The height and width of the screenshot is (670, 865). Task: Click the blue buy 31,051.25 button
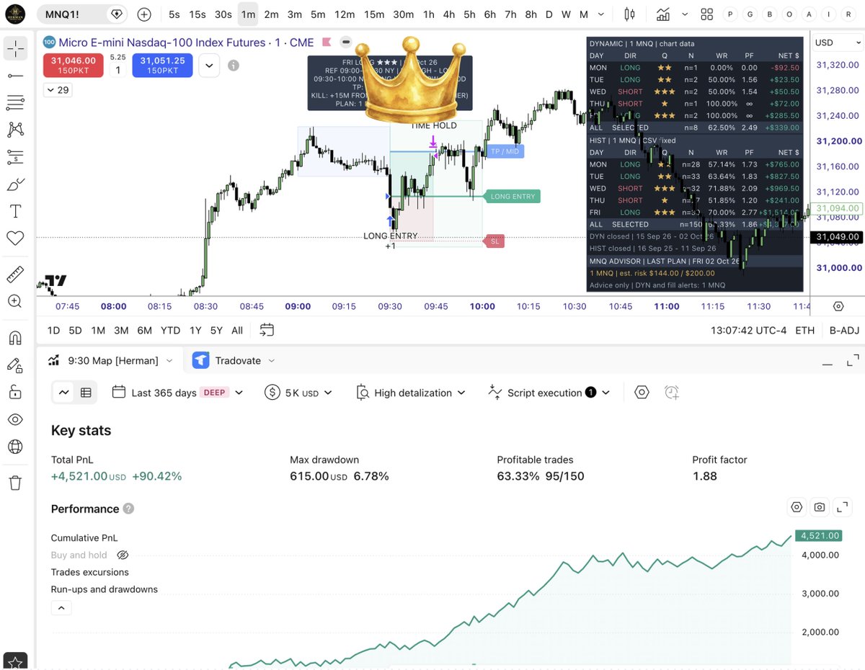point(163,66)
